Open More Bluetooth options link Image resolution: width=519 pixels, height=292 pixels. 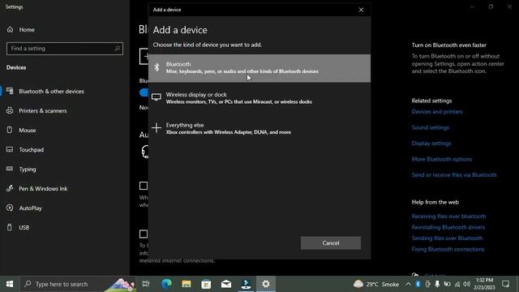point(441,159)
